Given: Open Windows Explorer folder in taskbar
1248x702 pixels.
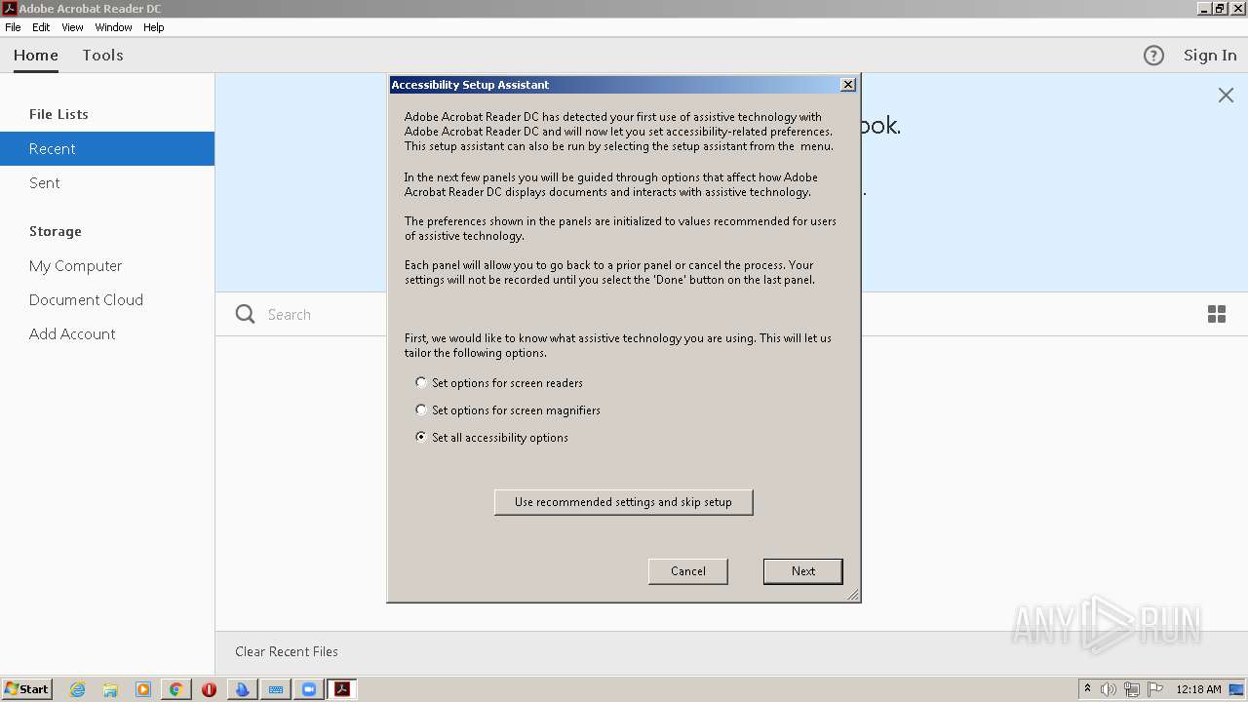Looking at the screenshot, I should 110,689.
